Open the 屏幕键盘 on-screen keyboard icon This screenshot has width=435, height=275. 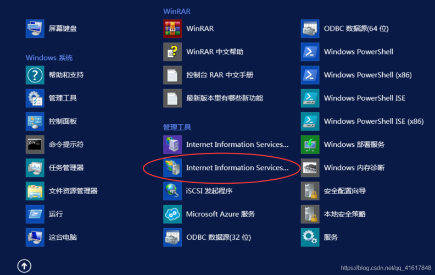[x=35, y=29]
